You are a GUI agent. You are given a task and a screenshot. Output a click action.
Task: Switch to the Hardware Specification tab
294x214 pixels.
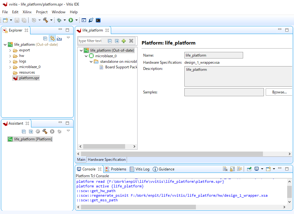[x=107, y=160]
